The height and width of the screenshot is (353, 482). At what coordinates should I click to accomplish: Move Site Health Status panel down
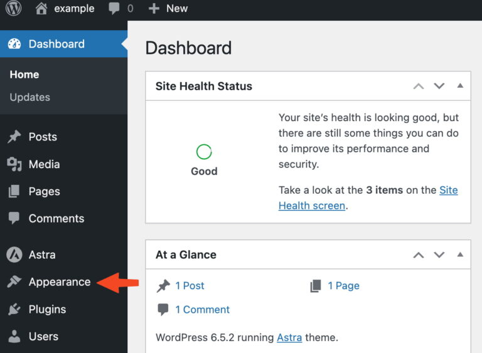[x=439, y=86]
